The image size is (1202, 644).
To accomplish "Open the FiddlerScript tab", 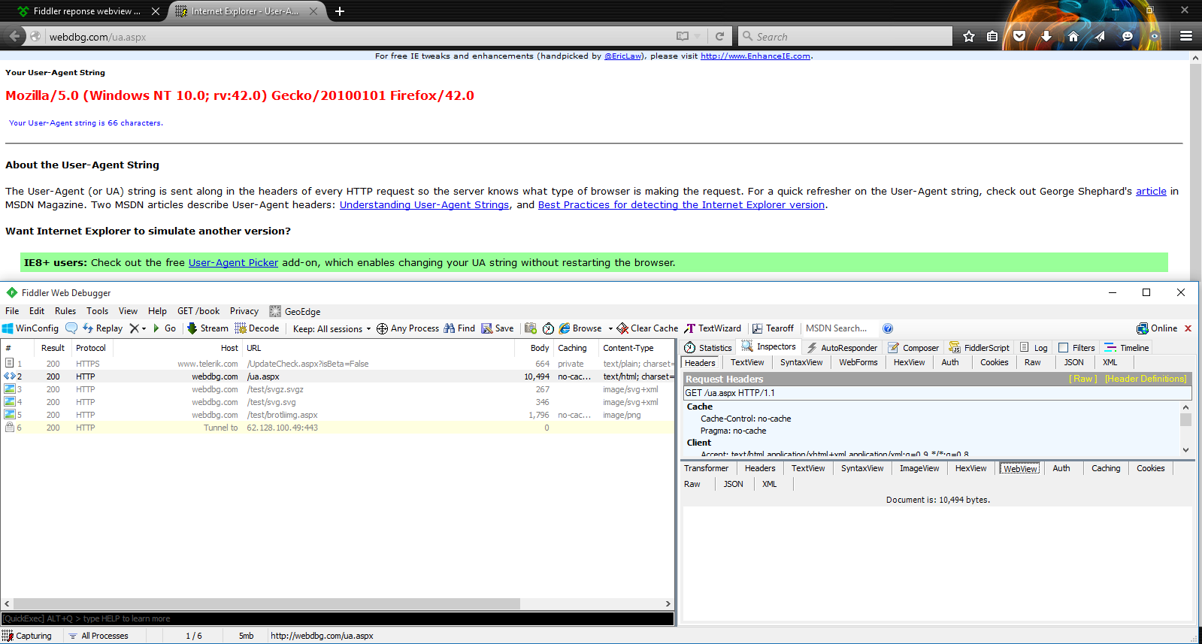I will pos(979,348).
